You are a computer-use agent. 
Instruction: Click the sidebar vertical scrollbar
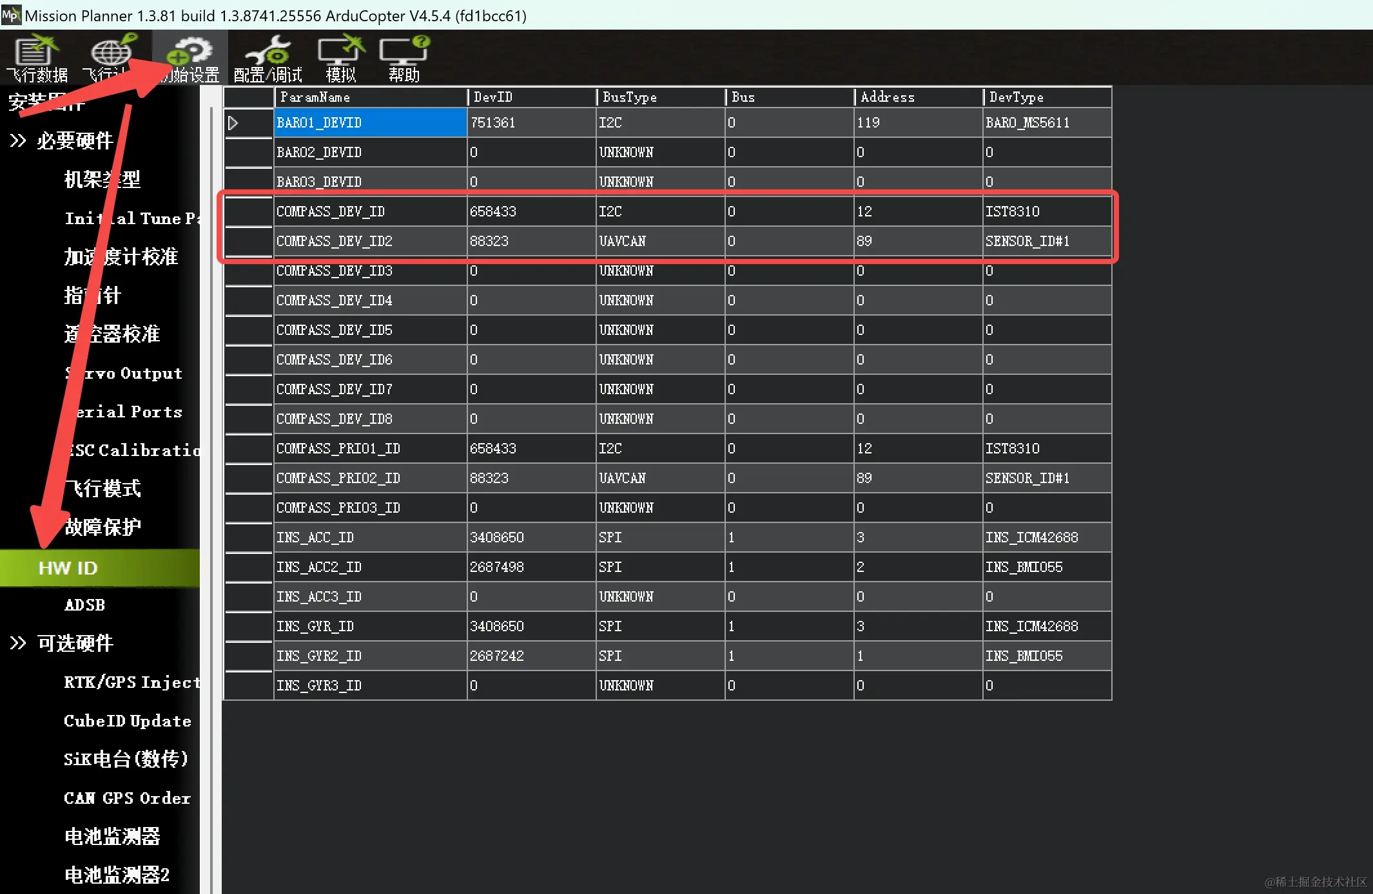coord(211,451)
